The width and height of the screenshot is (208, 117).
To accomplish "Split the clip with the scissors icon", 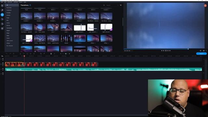I will (x=20, y=54).
